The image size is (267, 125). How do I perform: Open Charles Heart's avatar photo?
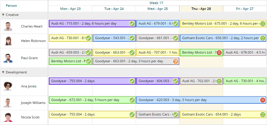tap(8, 26)
